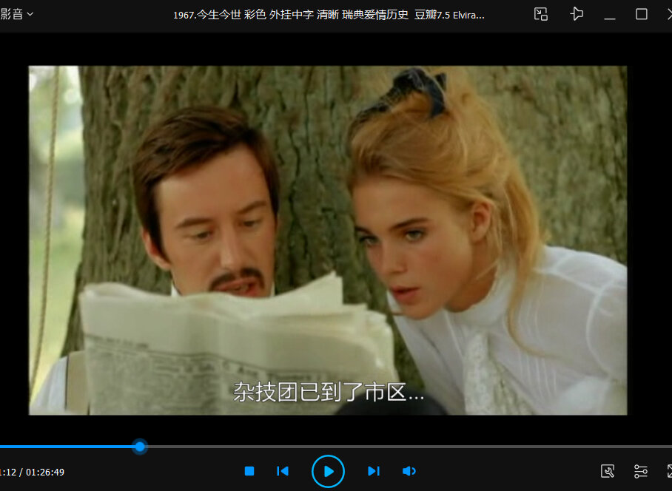The width and height of the screenshot is (672, 491).
Task: Click the video frame to toggle playback
Action: pos(328,240)
